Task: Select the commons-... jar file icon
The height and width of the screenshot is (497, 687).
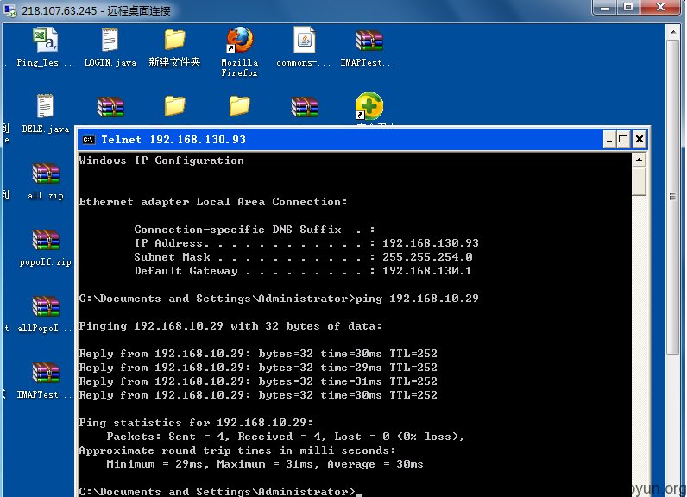Action: pyautogui.click(x=304, y=41)
